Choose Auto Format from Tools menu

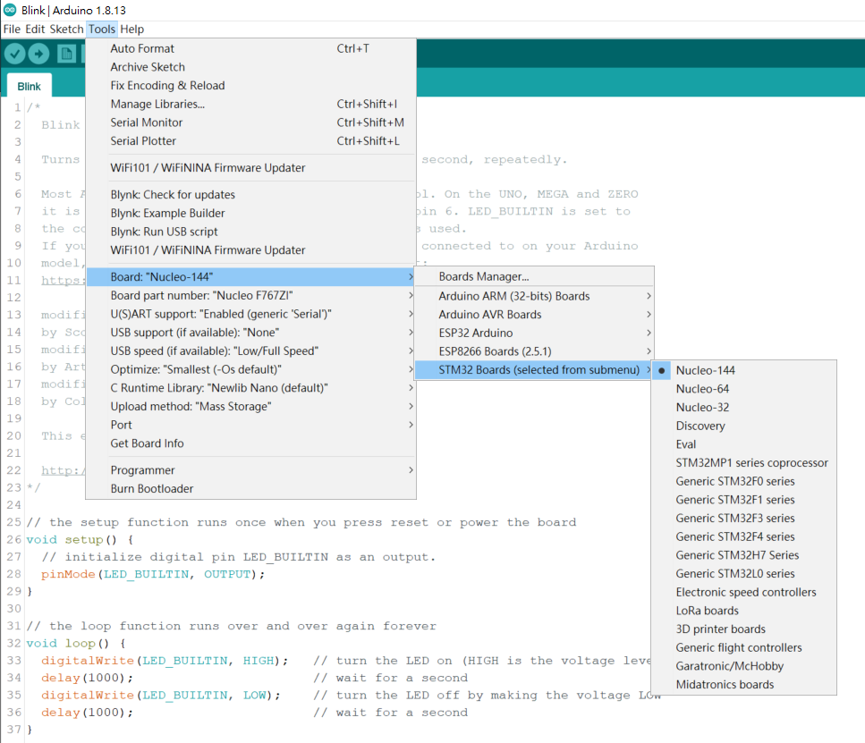(x=251, y=48)
